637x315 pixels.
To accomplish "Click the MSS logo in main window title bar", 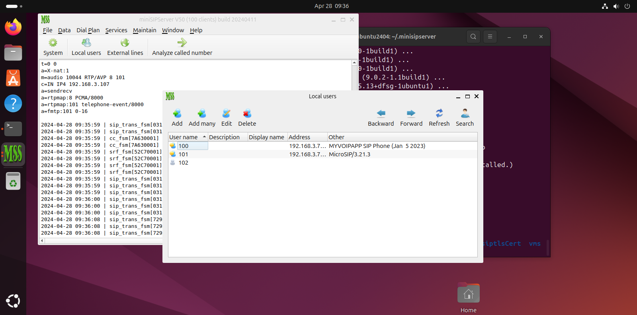I will click(45, 19).
